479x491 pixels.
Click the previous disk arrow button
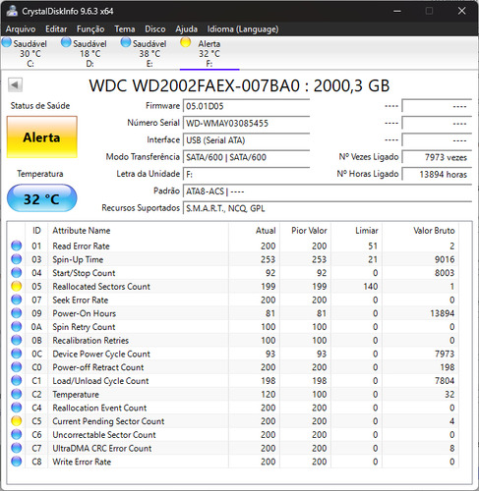(15, 85)
